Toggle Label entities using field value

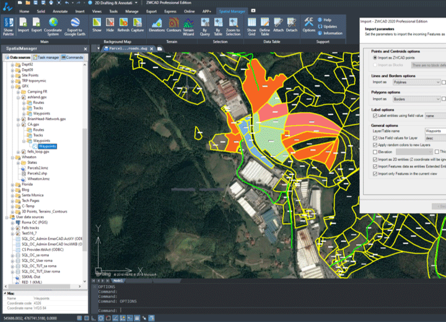pos(375,116)
